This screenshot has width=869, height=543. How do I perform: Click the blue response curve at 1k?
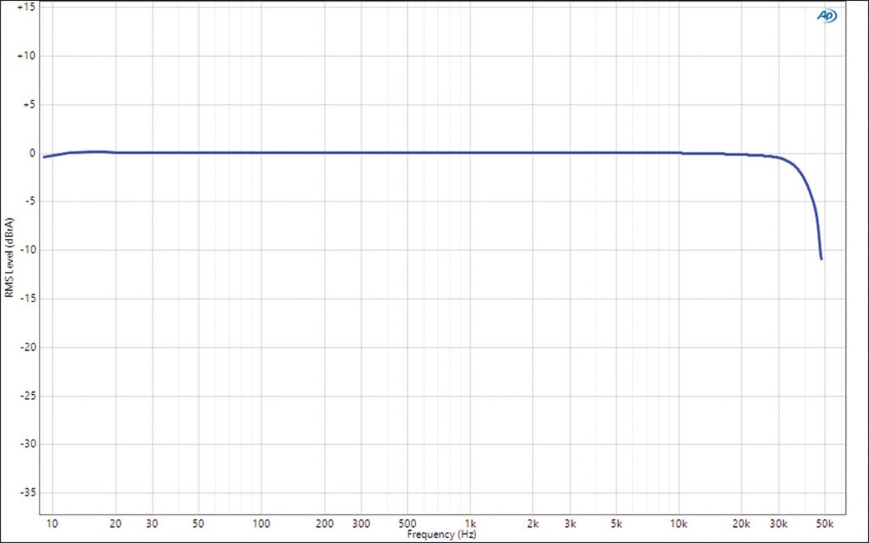point(470,153)
